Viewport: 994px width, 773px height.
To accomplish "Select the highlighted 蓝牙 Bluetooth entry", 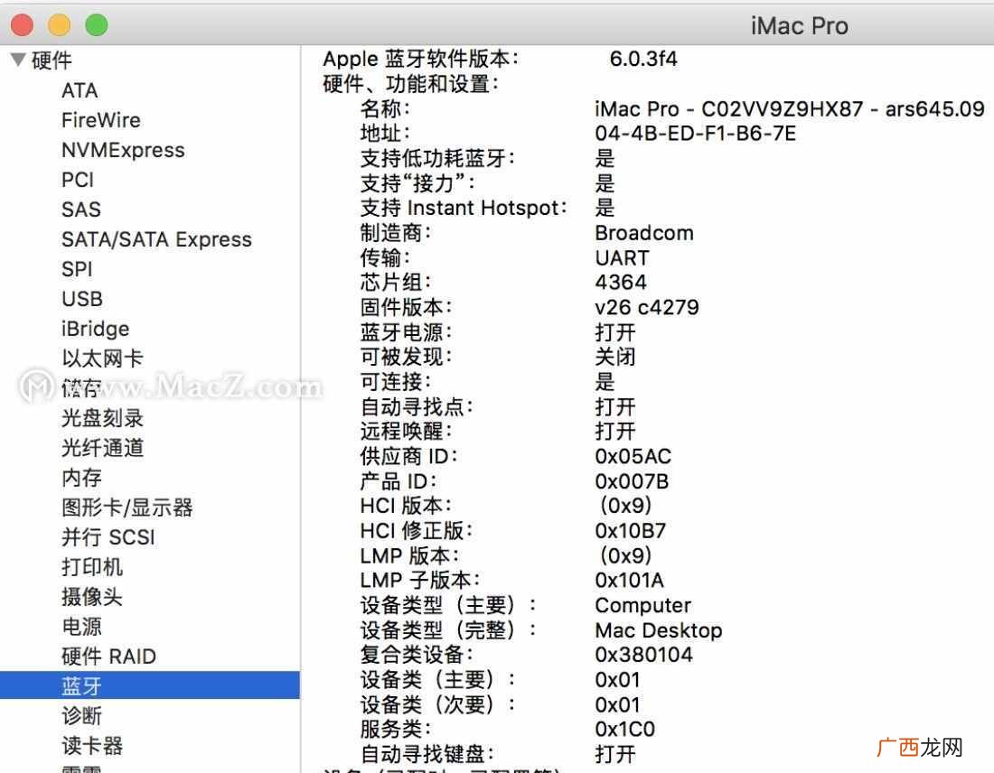I will (150, 685).
